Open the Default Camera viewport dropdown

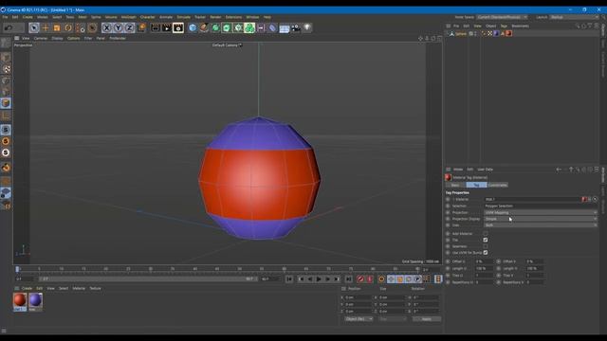[227, 45]
